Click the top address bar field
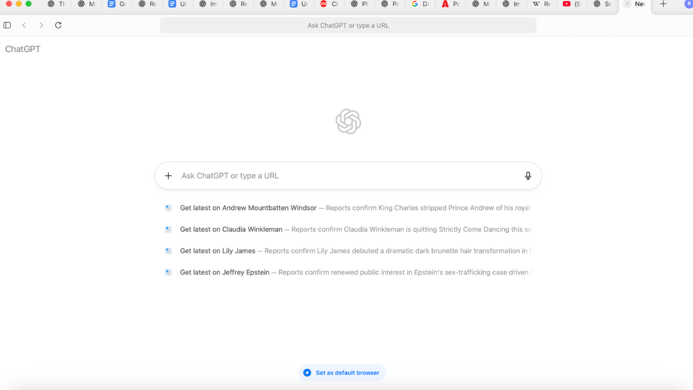 pos(348,25)
